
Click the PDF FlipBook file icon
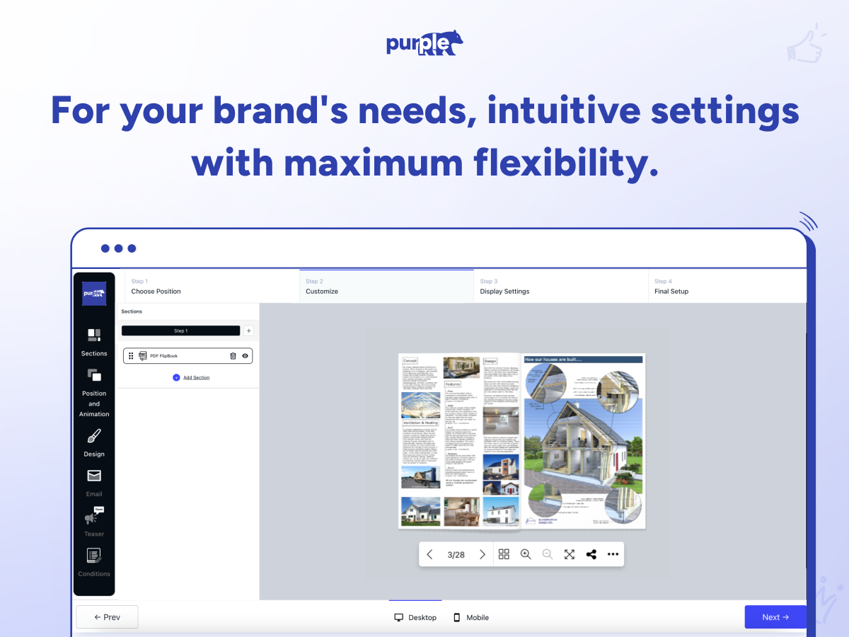(142, 356)
